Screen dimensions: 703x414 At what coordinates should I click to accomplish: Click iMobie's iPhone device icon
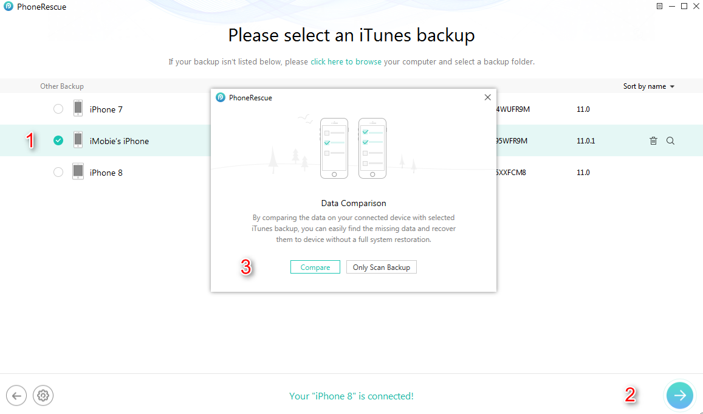[x=78, y=140]
